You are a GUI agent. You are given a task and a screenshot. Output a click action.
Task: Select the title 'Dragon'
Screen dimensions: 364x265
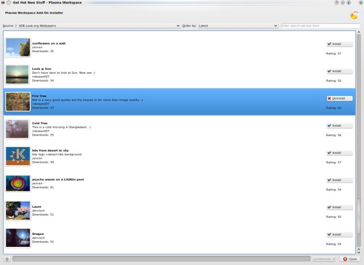(x=38, y=234)
